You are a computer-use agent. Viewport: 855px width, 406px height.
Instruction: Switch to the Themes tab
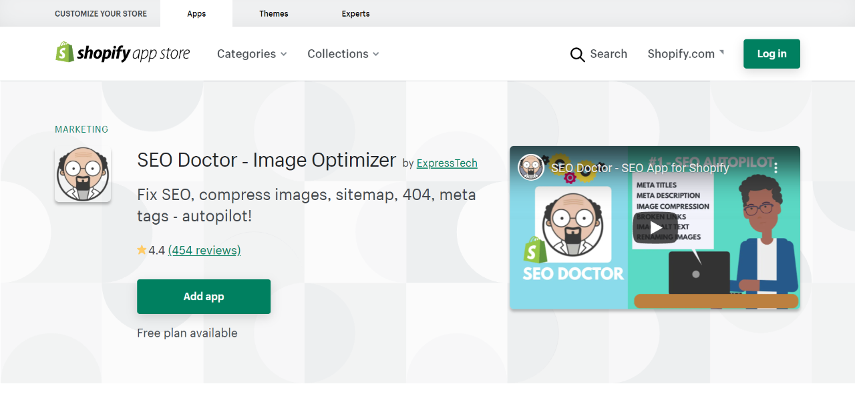pyautogui.click(x=274, y=13)
